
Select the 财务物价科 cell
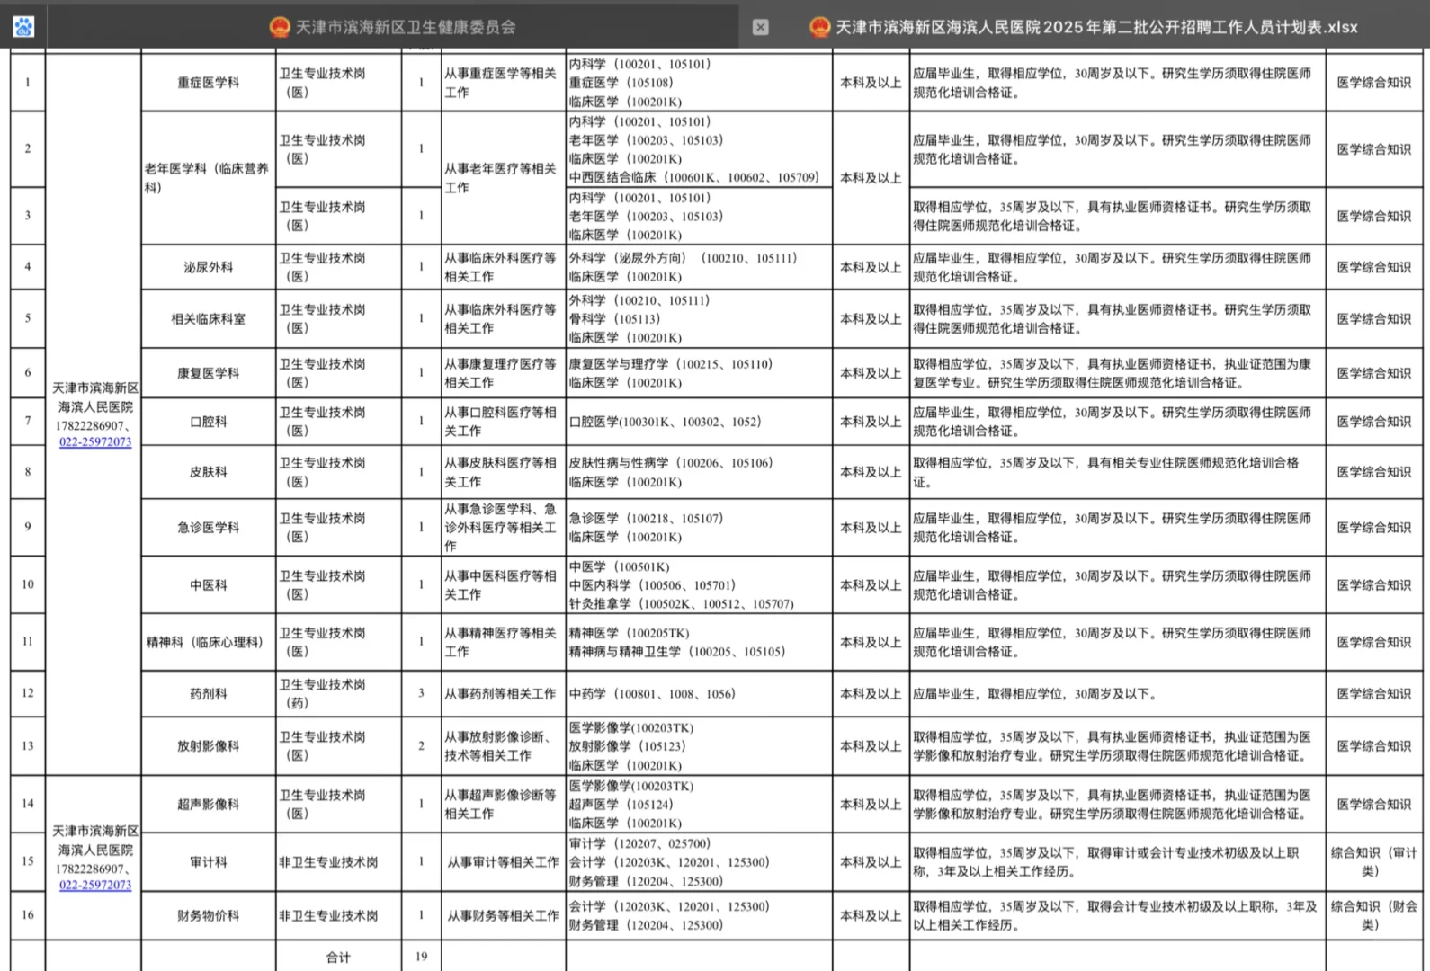point(209,916)
